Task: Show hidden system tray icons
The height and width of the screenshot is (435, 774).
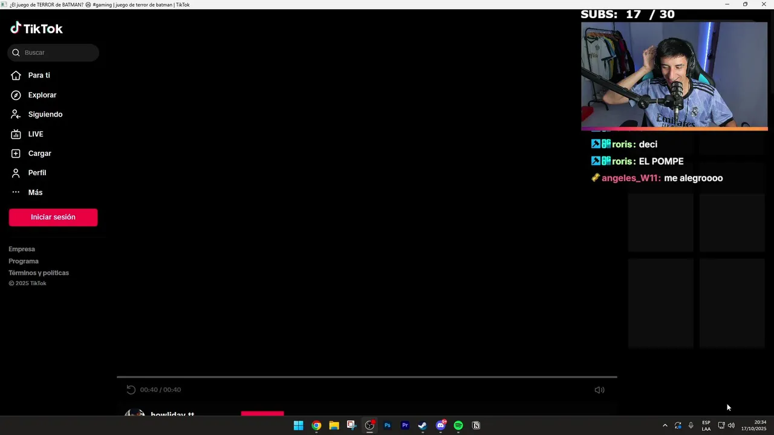Action: point(665,425)
